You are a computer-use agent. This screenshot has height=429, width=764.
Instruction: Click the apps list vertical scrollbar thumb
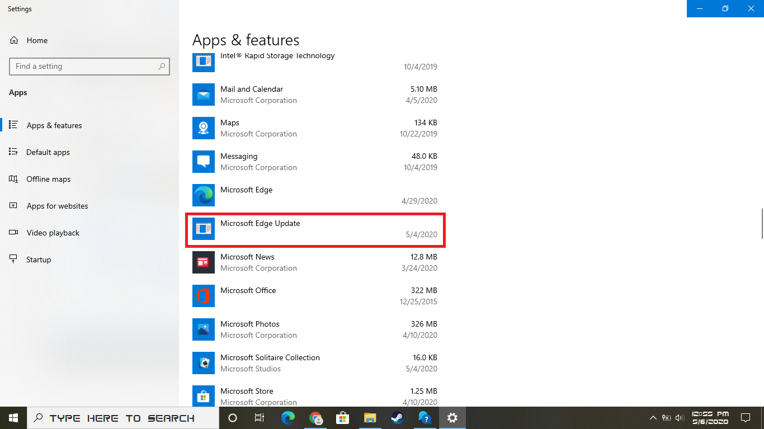tap(761, 224)
